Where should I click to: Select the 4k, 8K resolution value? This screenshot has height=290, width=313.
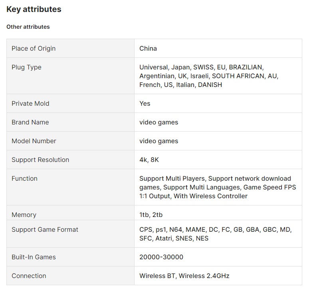click(x=149, y=160)
